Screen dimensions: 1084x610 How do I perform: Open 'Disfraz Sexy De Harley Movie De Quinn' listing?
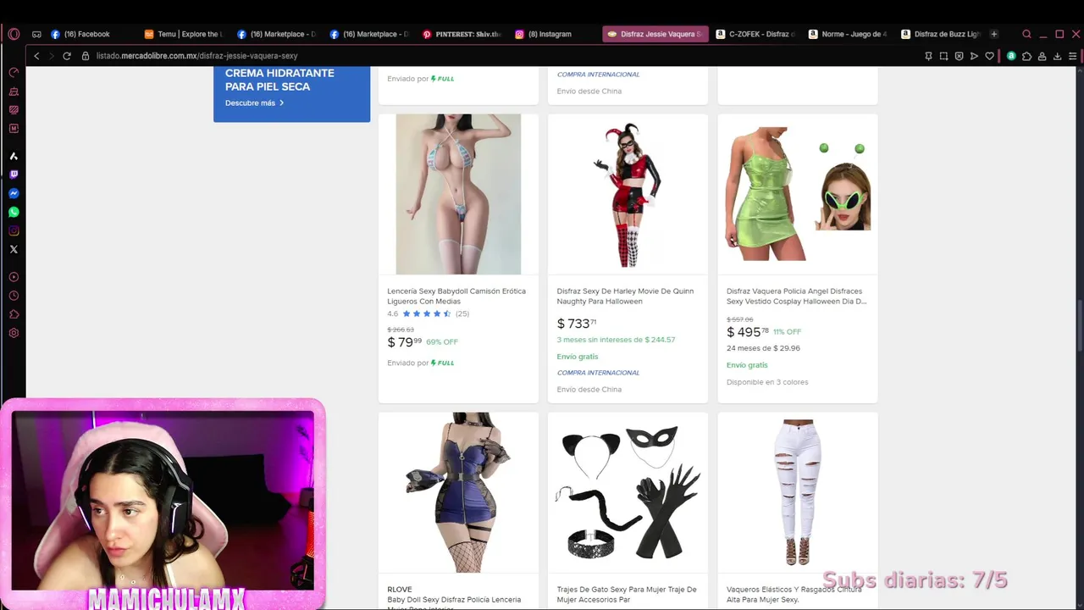point(625,297)
